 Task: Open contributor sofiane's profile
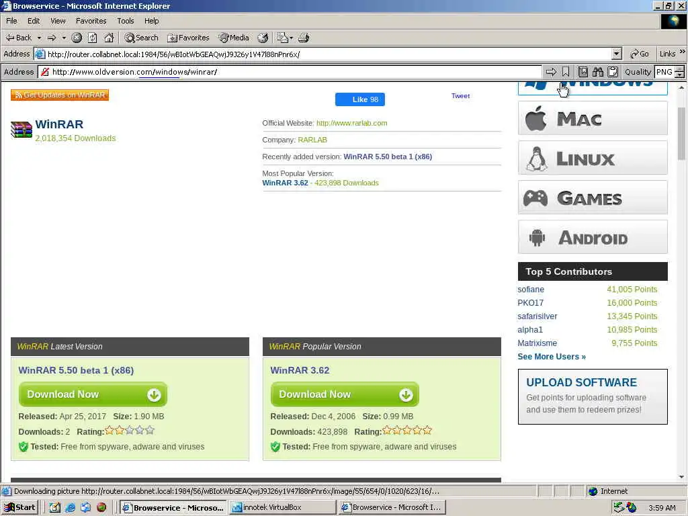pos(531,290)
